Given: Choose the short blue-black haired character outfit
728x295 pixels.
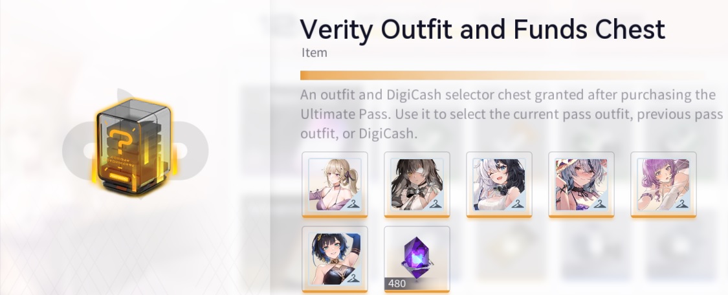Looking at the screenshot, I should tap(335, 259).
